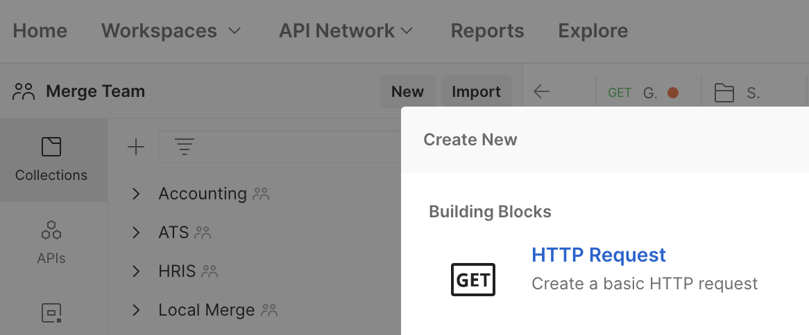Click the back arrow icon
This screenshot has height=335, width=809.
541,92
